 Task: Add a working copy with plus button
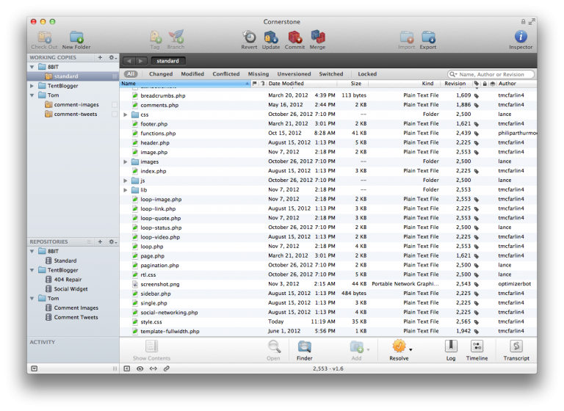(100, 57)
